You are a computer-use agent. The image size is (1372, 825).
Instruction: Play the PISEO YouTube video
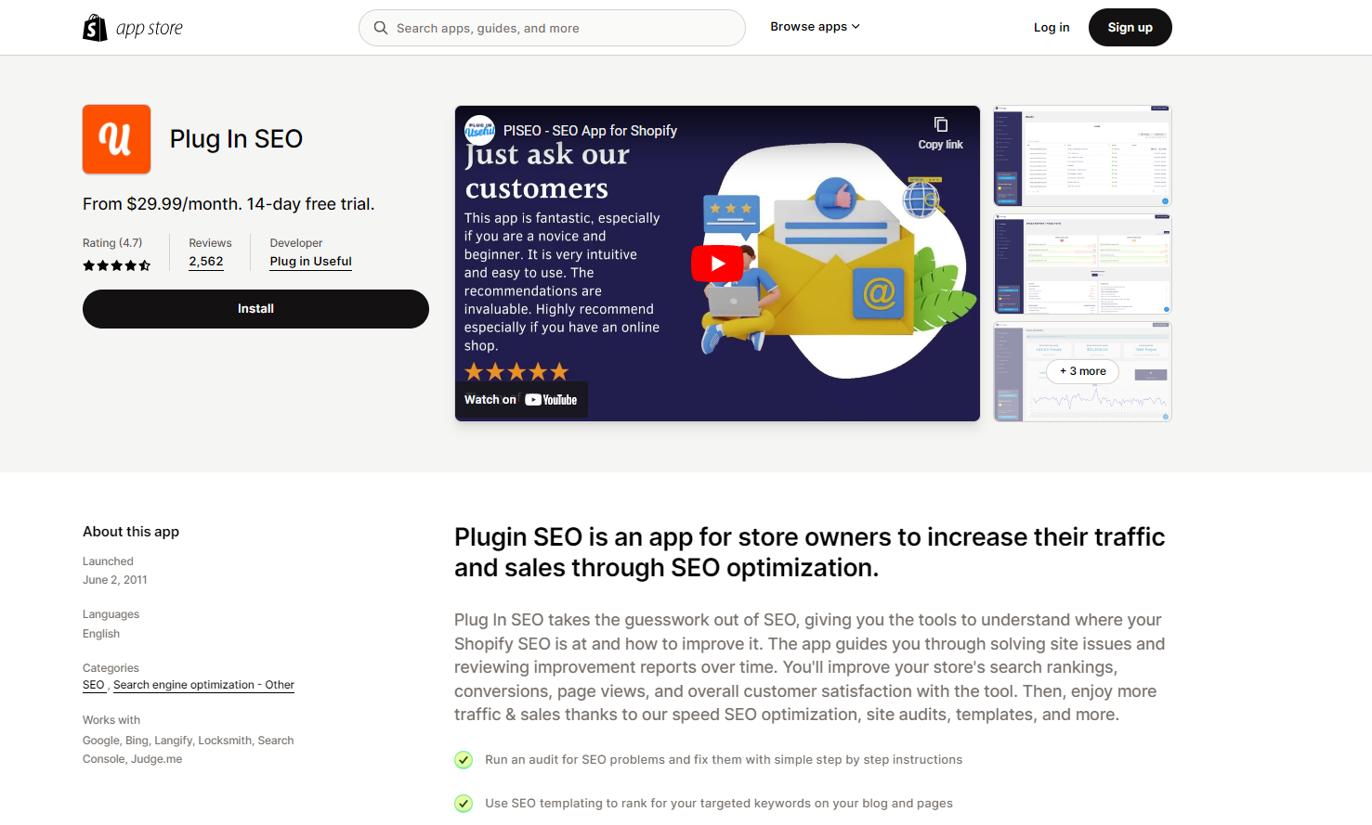[717, 264]
